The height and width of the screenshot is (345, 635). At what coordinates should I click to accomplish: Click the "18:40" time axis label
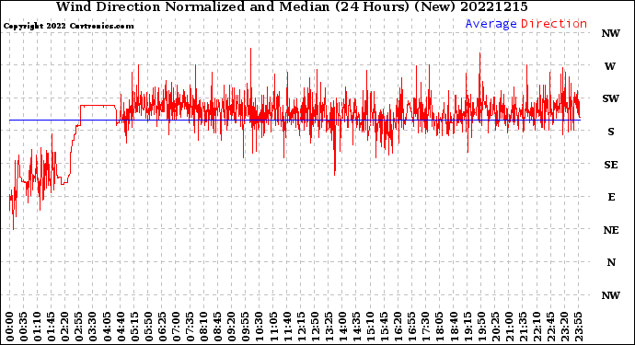tap(454, 327)
